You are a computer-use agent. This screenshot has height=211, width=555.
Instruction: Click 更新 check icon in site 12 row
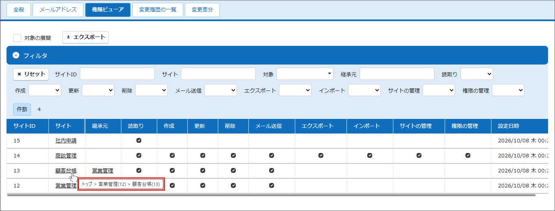(203, 185)
